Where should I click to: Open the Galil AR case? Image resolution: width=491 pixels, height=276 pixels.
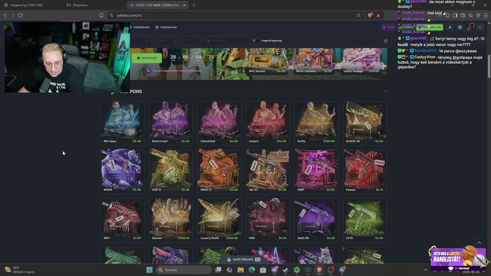pyautogui.click(x=316, y=220)
